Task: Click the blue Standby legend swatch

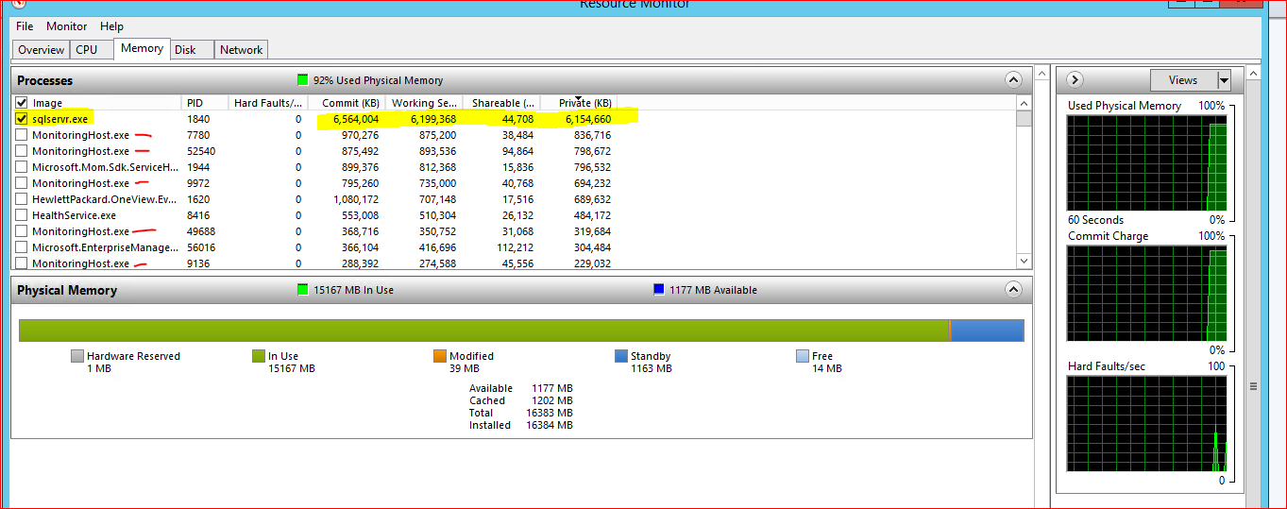Action: [620, 356]
